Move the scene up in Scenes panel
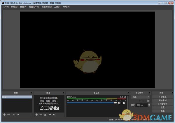This screenshot has width=175, height=123. [14, 115]
